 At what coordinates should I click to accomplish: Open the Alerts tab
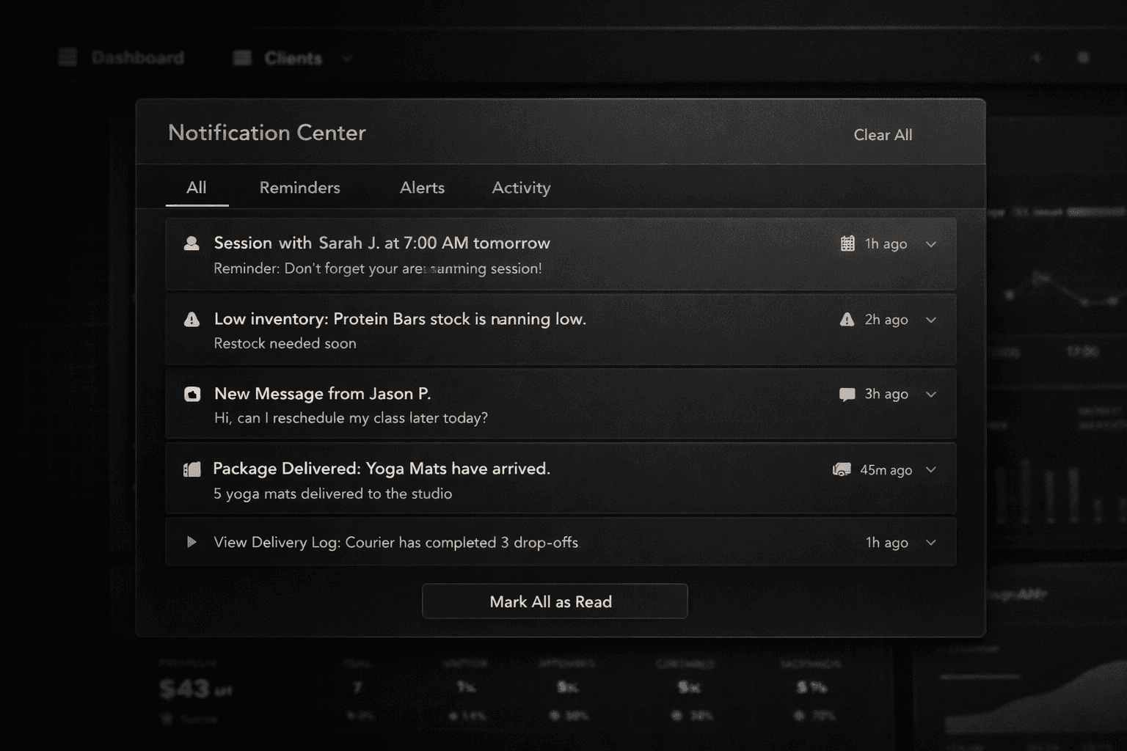click(x=422, y=188)
